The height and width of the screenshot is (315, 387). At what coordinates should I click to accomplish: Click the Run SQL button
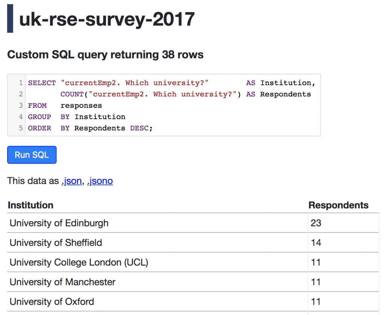click(x=32, y=155)
